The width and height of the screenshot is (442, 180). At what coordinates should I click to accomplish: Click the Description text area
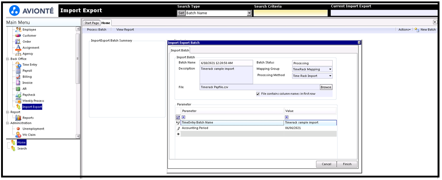tap(226, 75)
